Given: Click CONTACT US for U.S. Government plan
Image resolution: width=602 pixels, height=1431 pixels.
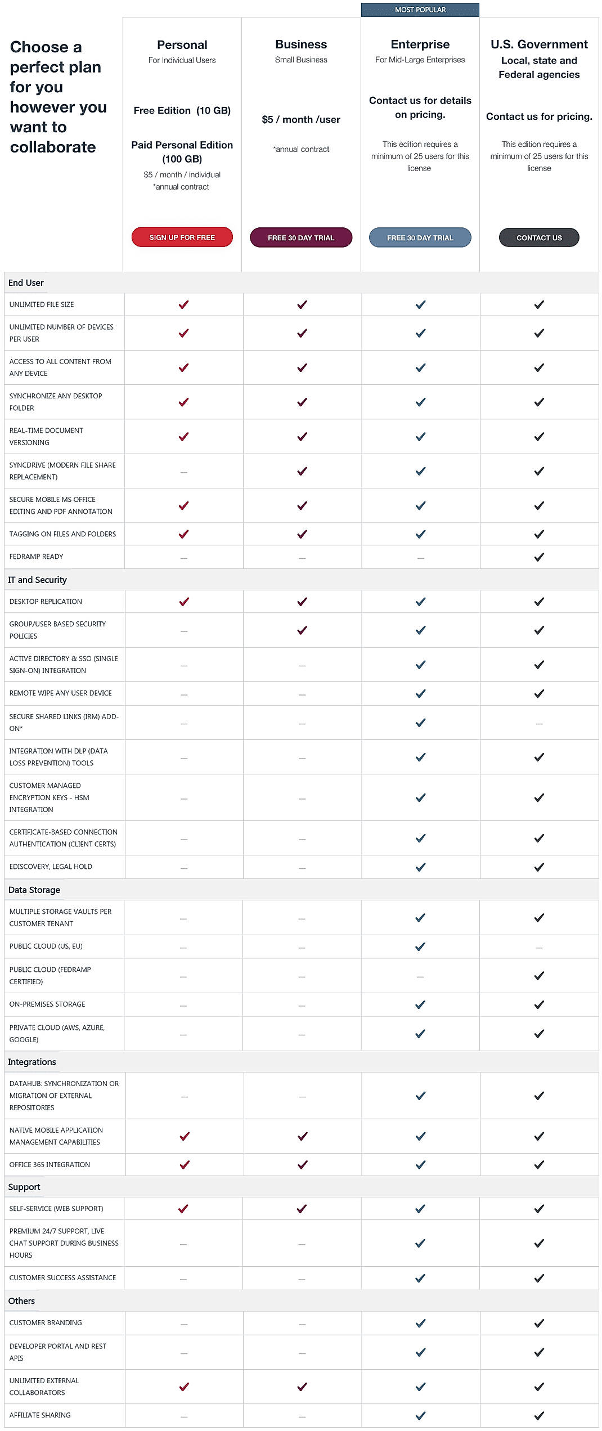Looking at the screenshot, I should click(538, 237).
